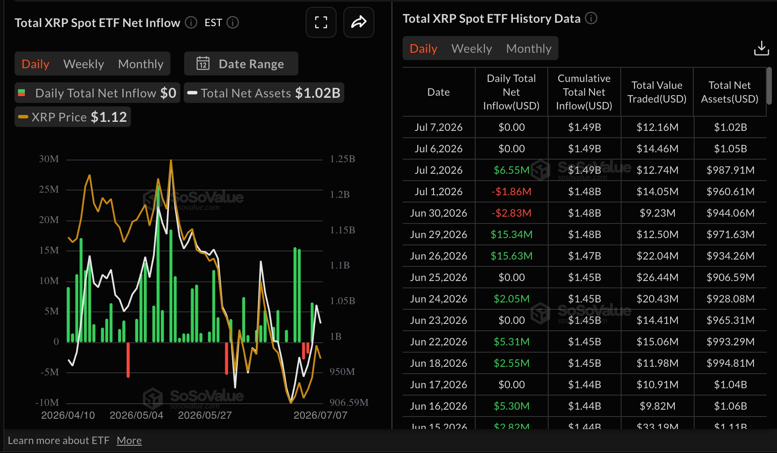The width and height of the screenshot is (777, 453).
Task: Click $965.31M net assets on Jun 23,2026
Action: point(731,320)
